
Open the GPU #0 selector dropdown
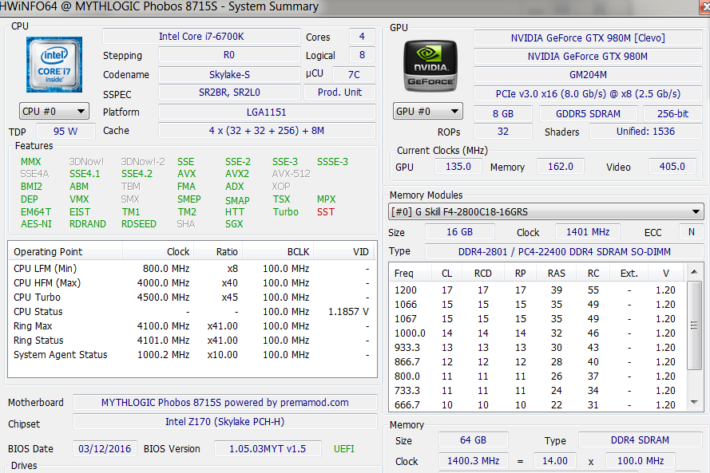427,111
